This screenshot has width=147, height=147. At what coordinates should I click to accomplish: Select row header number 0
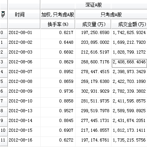(x=4, y=34)
